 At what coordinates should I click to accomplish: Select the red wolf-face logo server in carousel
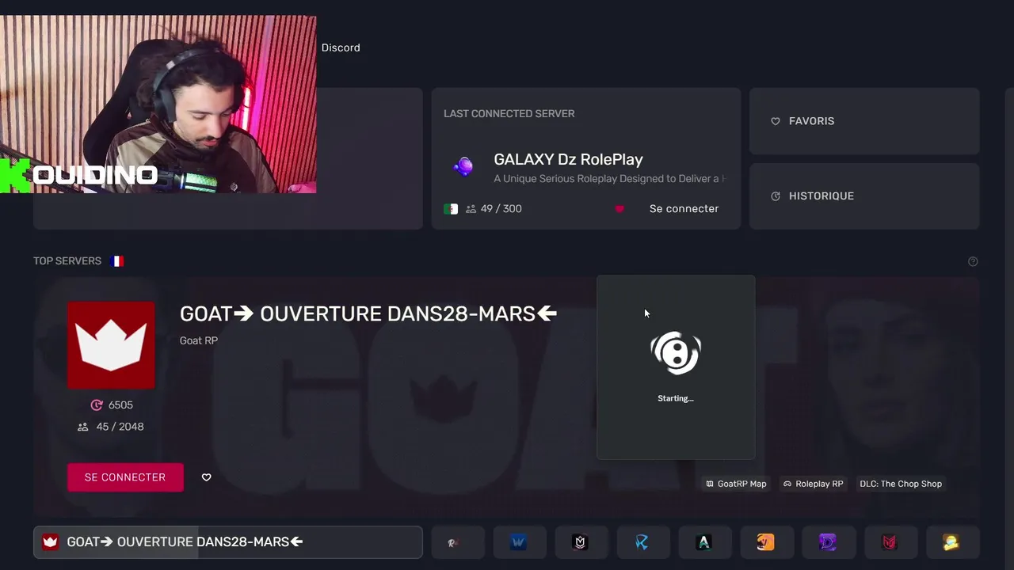point(890,542)
